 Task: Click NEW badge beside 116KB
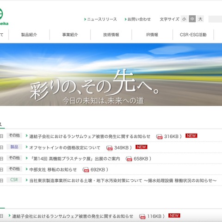pyautogui.click(x=174, y=216)
